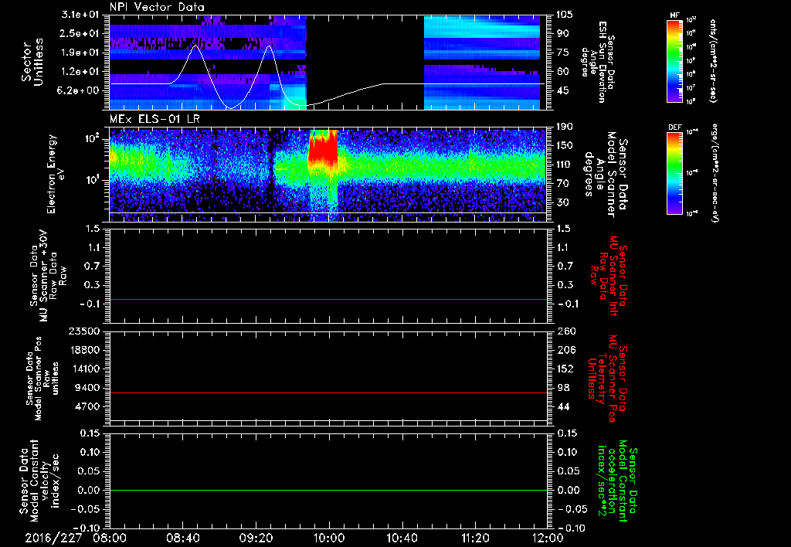This screenshot has height=547, width=791.
Task: Click the '2016/227' date label
Action: click(53, 538)
